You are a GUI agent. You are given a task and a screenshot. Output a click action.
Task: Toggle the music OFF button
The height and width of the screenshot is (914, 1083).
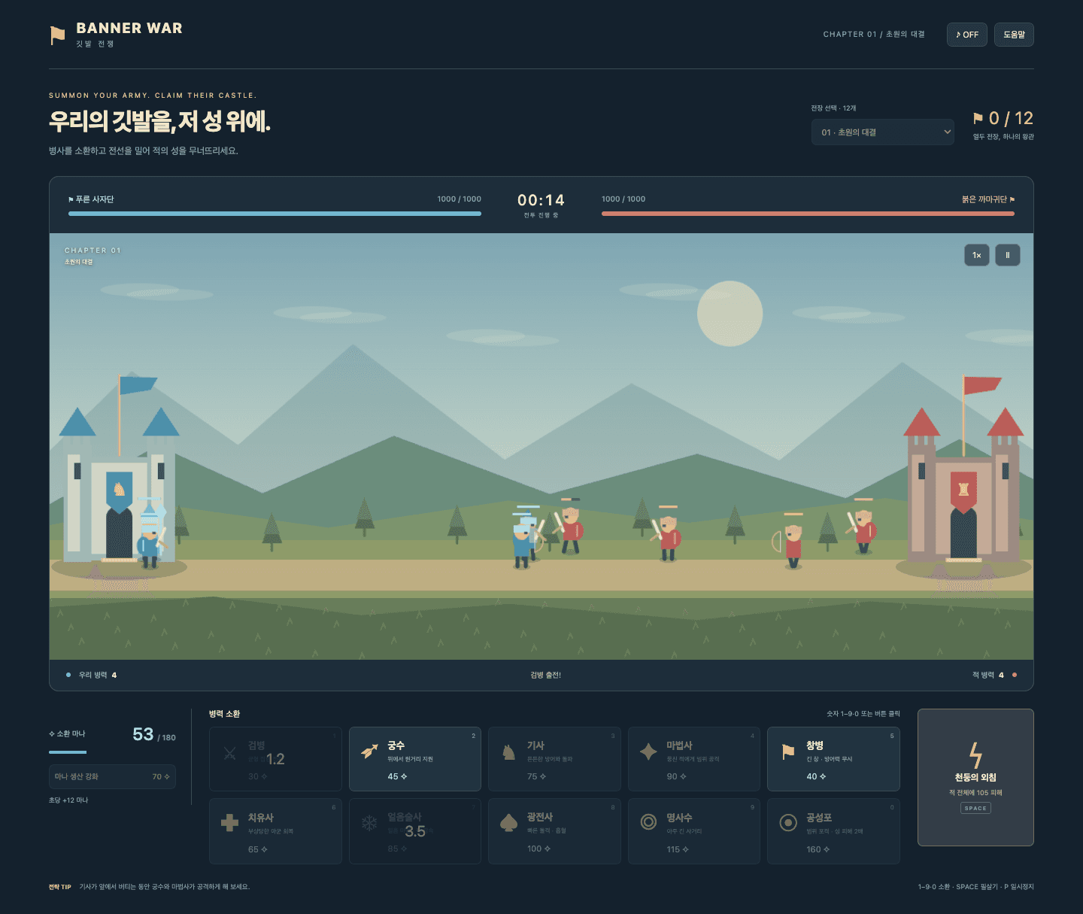pyautogui.click(x=966, y=35)
